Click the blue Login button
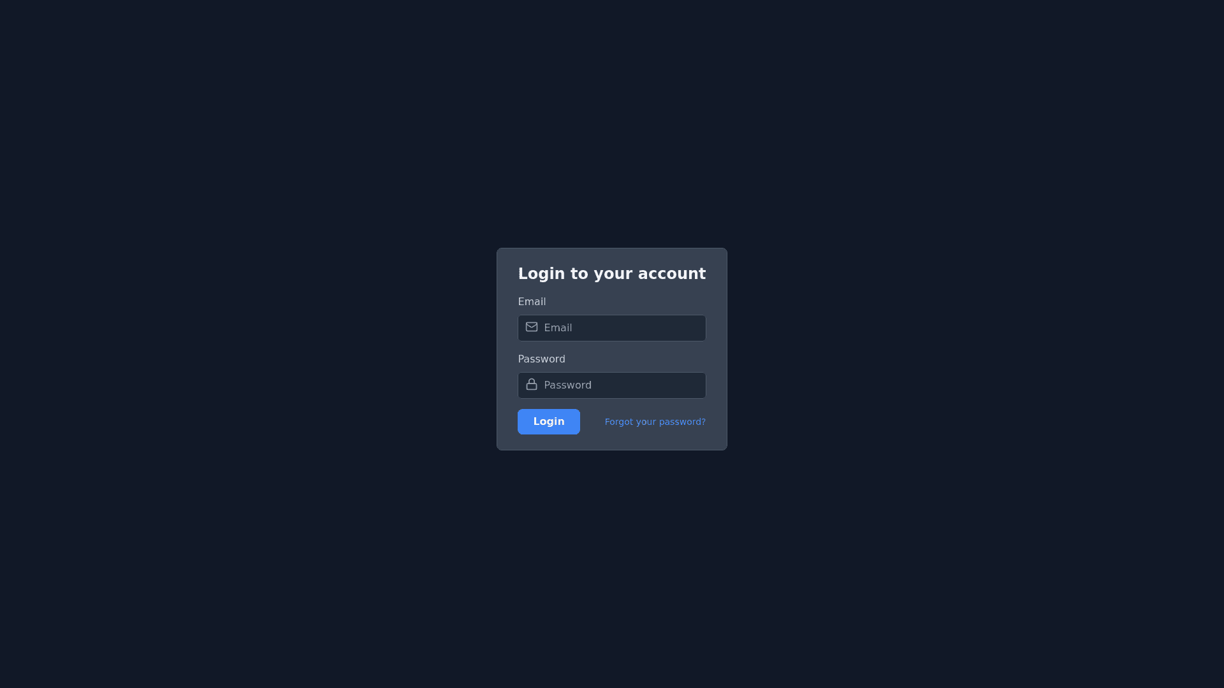The image size is (1224, 688). point(549,422)
